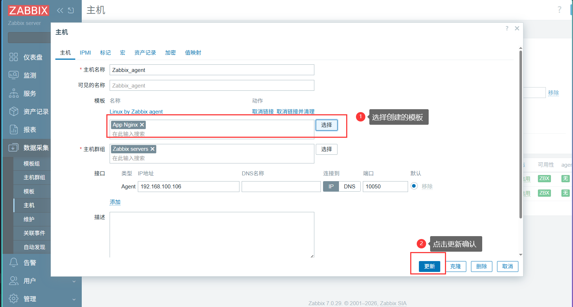Image resolution: width=573 pixels, height=307 pixels.
Task: Open the 值映射 tab
Action: click(x=193, y=53)
